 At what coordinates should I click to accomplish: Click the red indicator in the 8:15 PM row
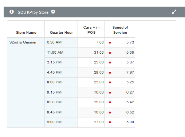pos(110,92)
